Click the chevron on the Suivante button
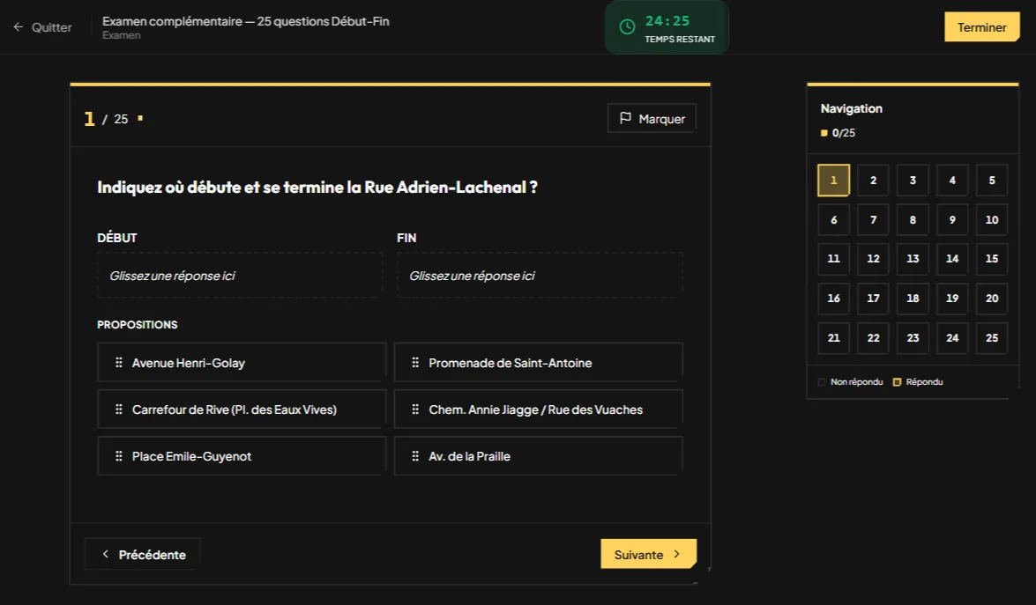This screenshot has width=1036, height=605. tap(676, 554)
